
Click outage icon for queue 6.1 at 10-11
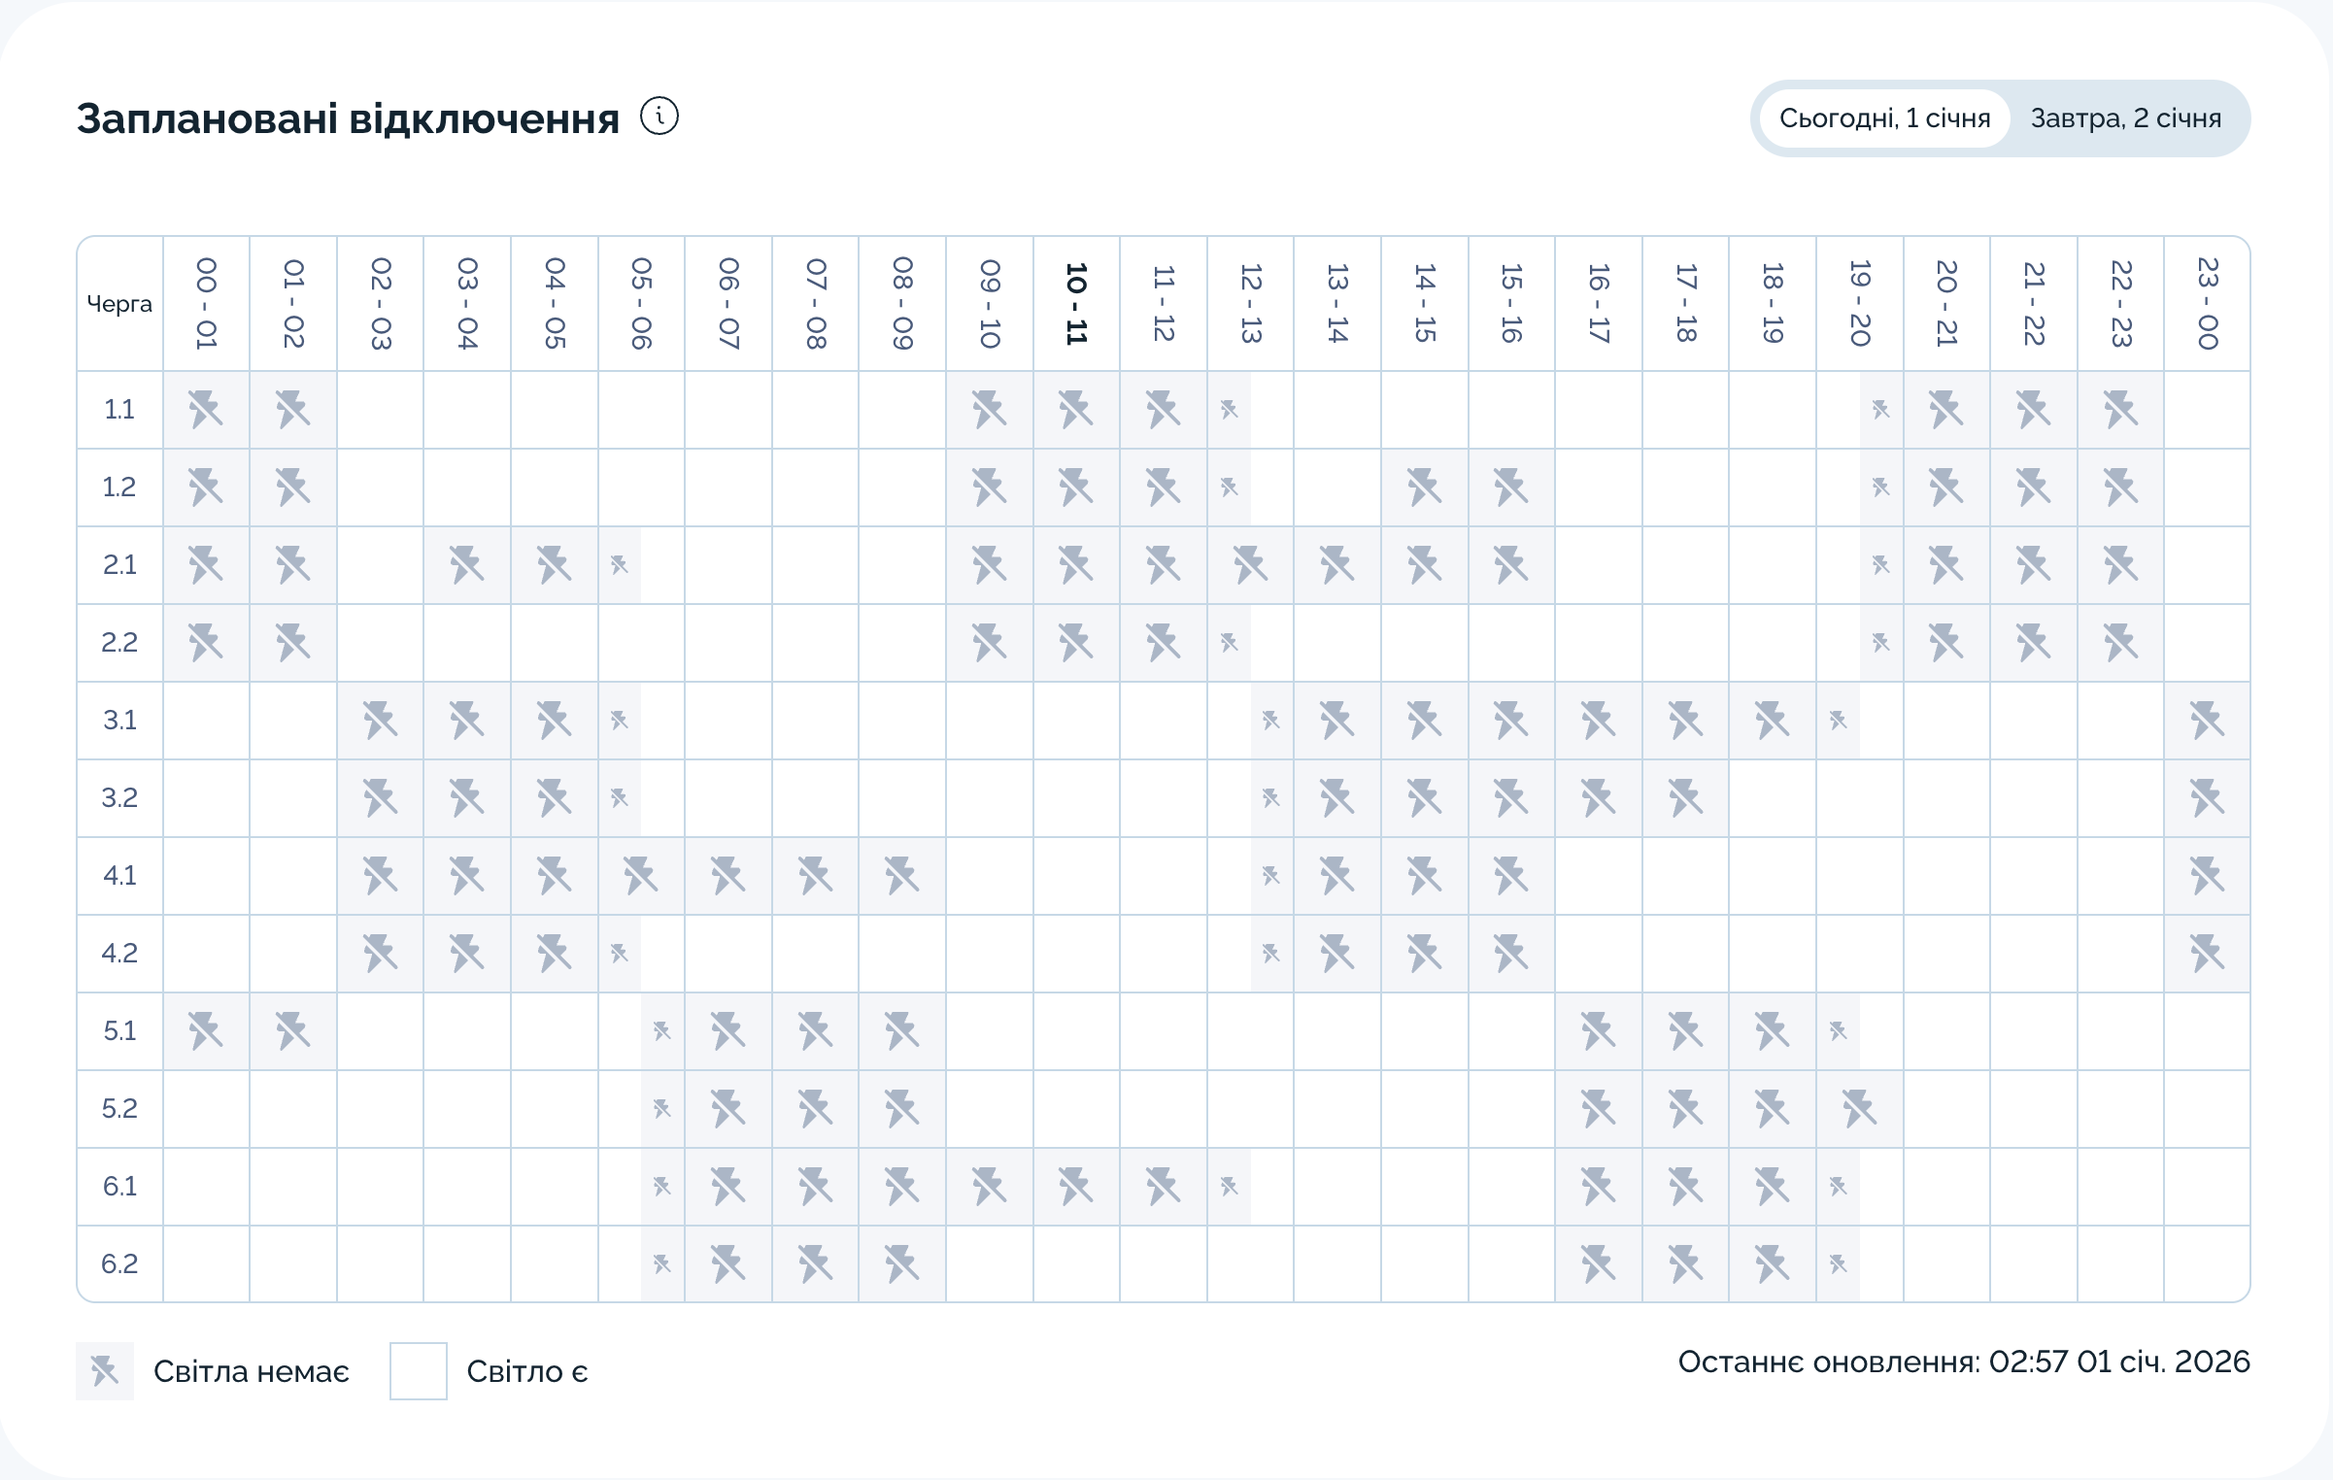pos(1076,1187)
